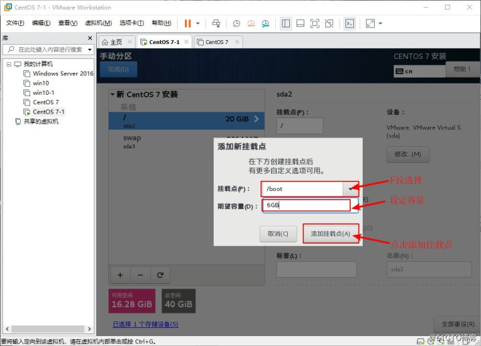Click the 名称(N) field showing sda2
The width and height of the screenshot is (481, 346).
[x=429, y=269]
